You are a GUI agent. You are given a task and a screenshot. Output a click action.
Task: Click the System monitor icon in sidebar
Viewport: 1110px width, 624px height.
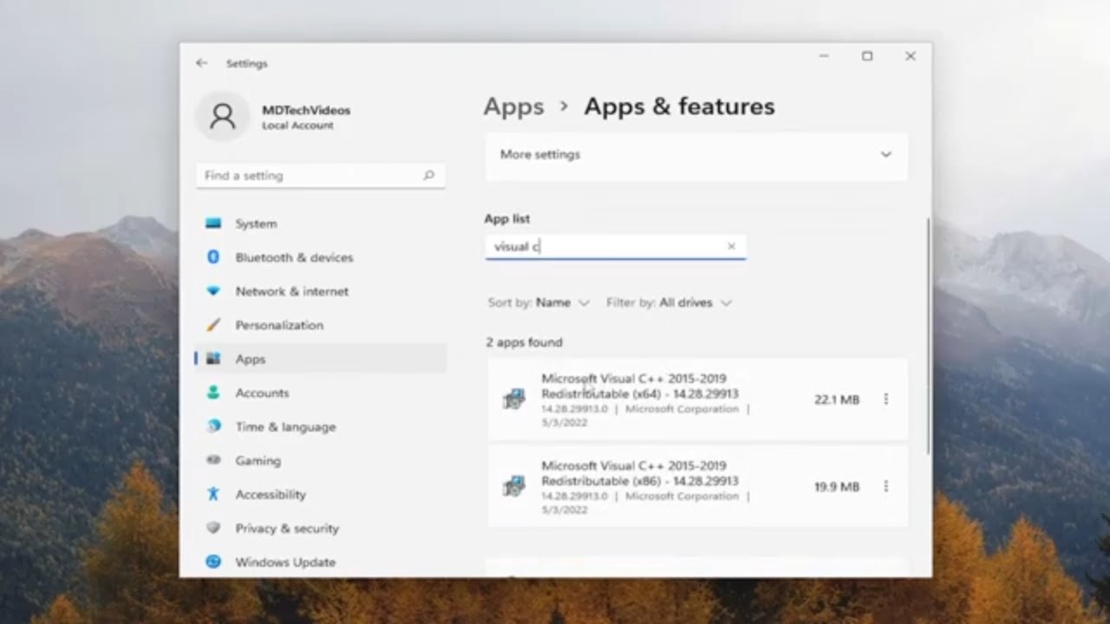pyautogui.click(x=213, y=224)
